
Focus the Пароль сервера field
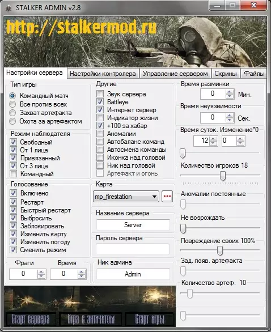133,249
